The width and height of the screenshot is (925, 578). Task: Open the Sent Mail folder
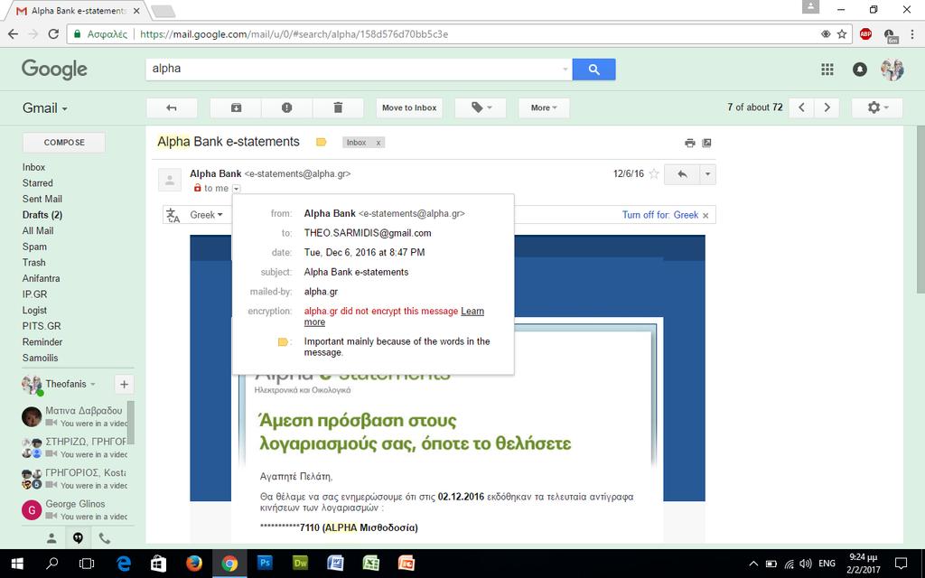click(42, 200)
